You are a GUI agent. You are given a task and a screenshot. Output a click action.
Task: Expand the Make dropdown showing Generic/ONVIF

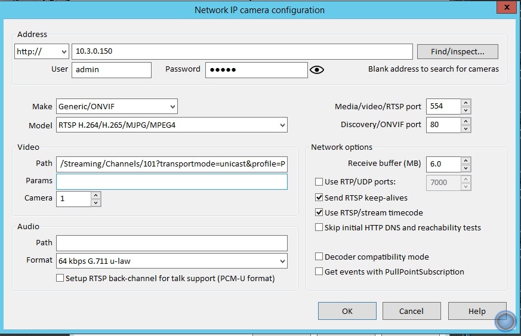pos(117,106)
